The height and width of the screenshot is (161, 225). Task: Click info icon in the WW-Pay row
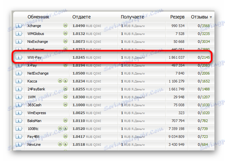pos(19,57)
